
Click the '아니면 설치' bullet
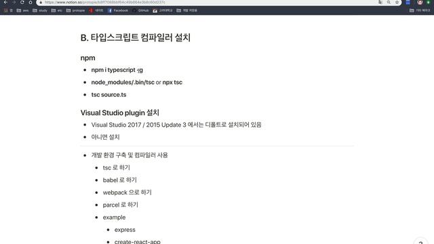tap(106, 137)
